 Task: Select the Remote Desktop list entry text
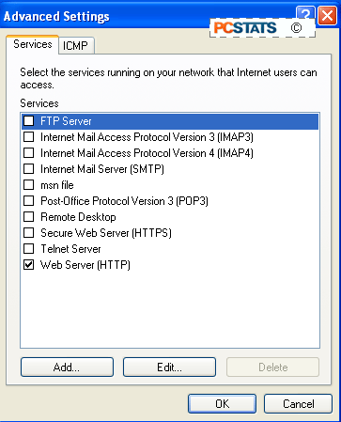[78, 217]
